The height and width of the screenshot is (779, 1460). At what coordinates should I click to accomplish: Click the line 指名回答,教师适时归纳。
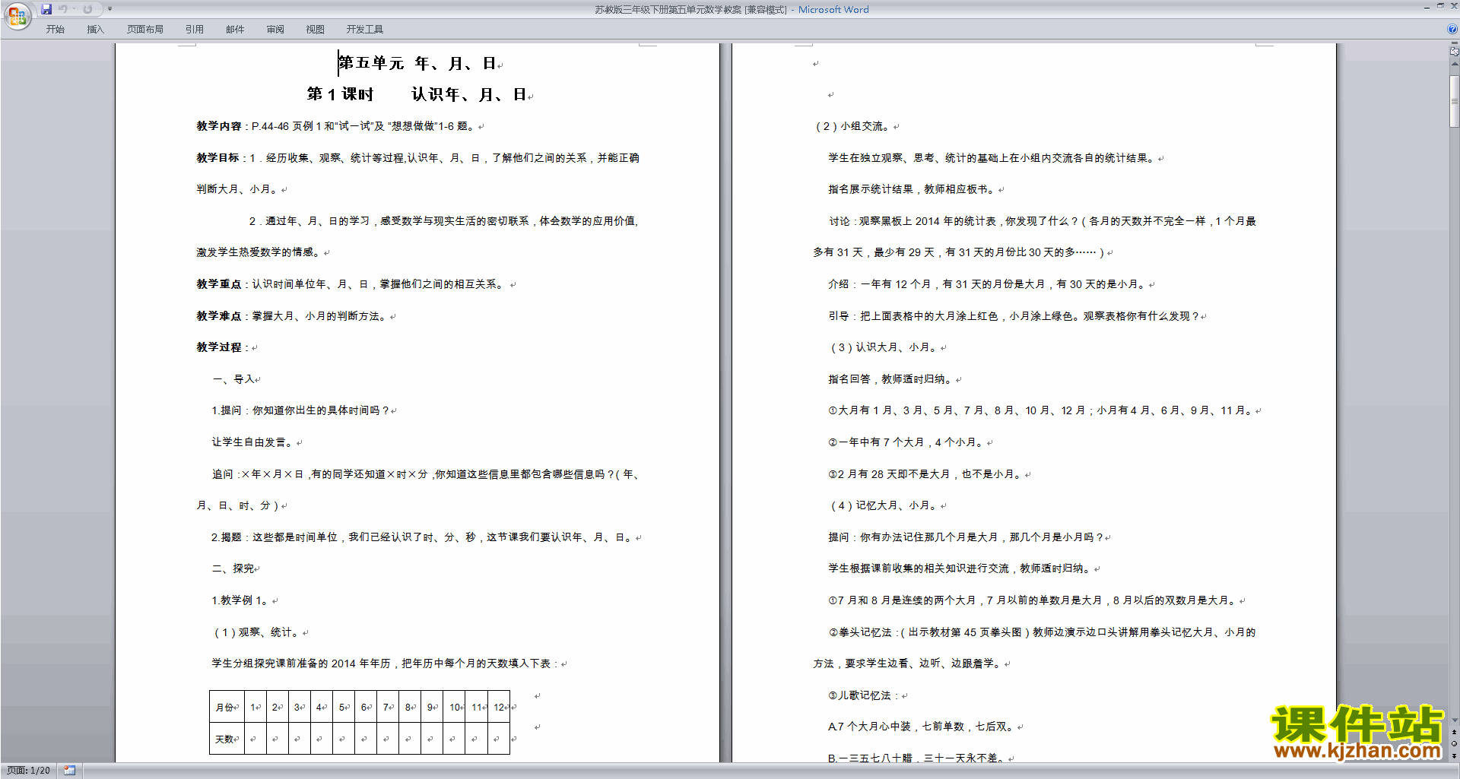[892, 379]
